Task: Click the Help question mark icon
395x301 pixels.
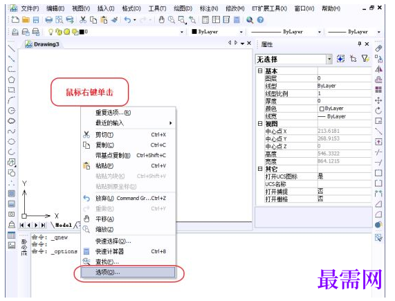Action: tap(261, 20)
